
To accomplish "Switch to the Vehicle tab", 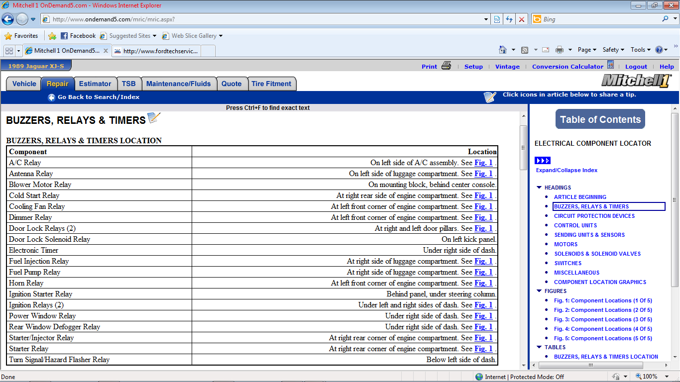I will pyautogui.click(x=24, y=84).
